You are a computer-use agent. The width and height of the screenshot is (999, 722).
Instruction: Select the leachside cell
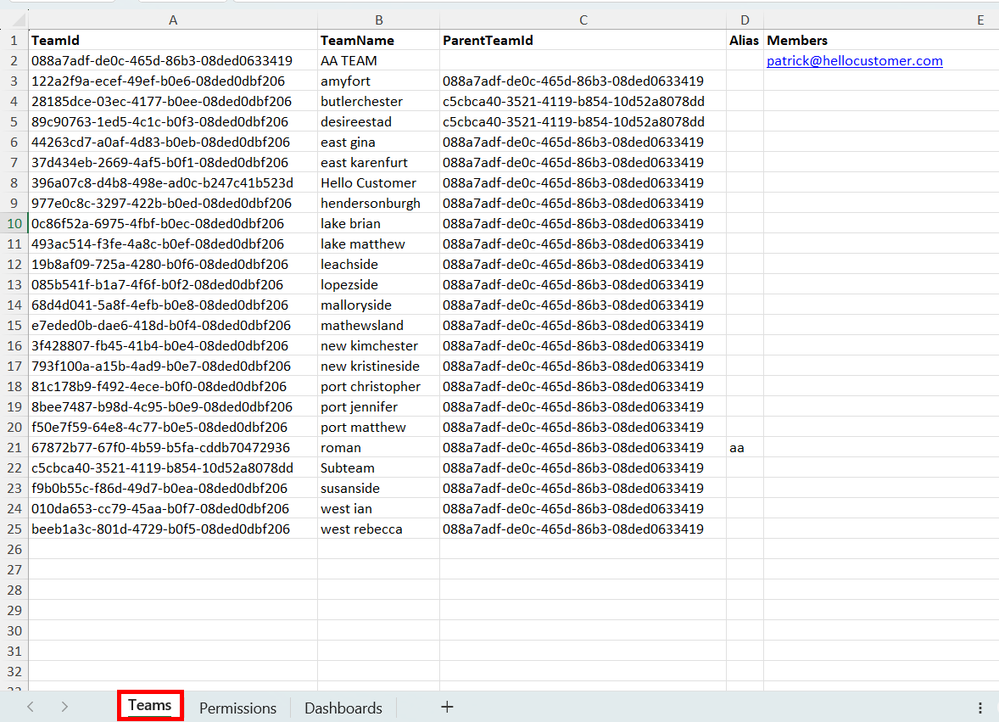[x=378, y=265]
